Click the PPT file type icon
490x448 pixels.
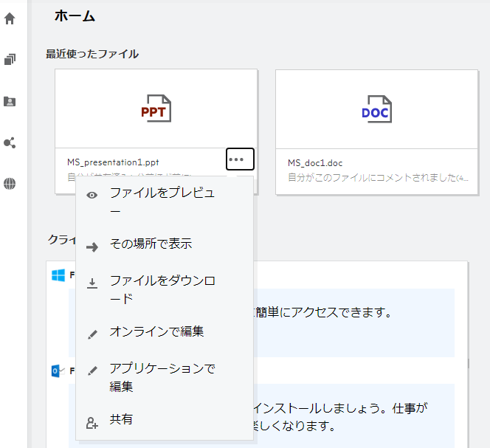tap(156, 109)
